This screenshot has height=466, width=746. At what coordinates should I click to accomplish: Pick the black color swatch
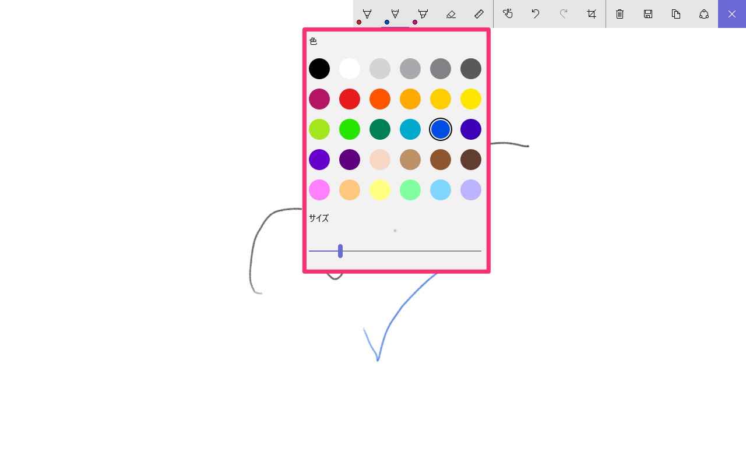click(x=319, y=69)
